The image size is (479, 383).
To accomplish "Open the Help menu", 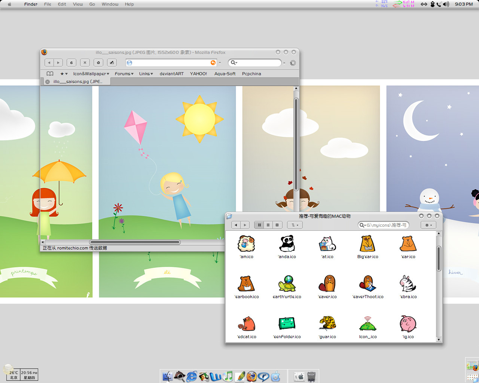I will pos(129,4).
